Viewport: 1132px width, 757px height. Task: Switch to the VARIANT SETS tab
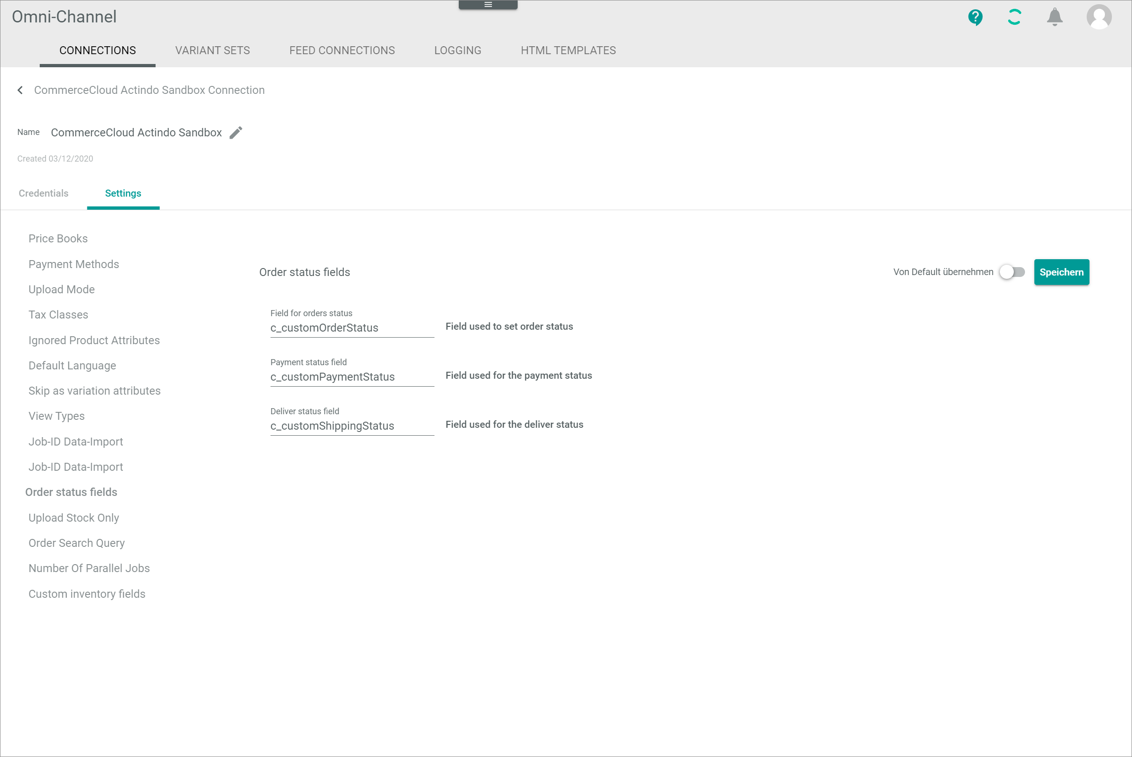(x=213, y=50)
